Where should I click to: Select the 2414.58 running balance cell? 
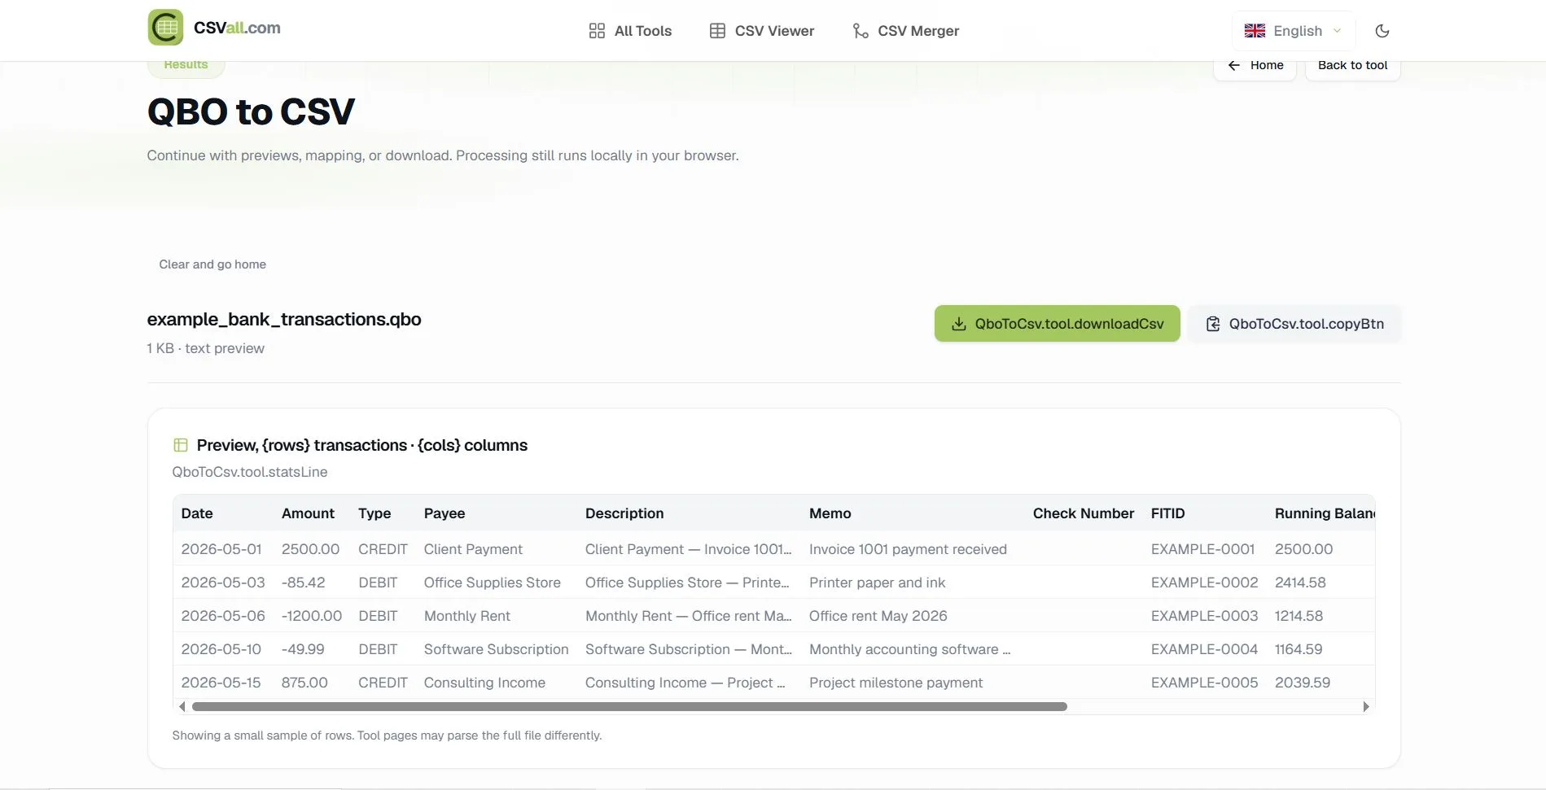coord(1300,583)
